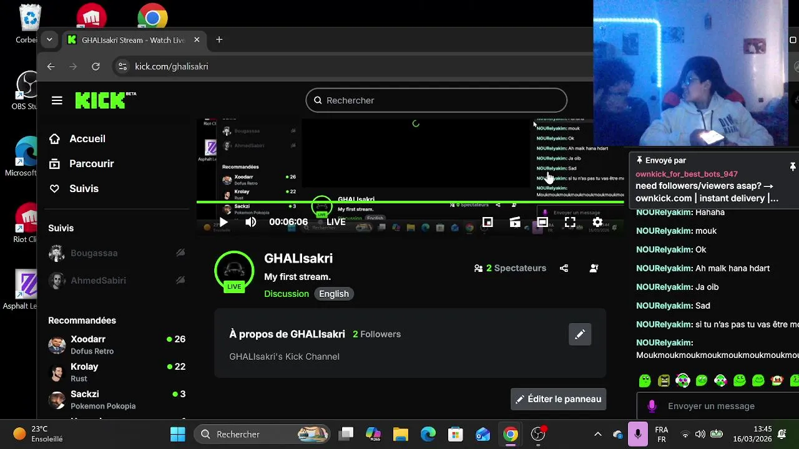Click the Discussion category link
This screenshot has height=449, width=799.
coord(287,294)
